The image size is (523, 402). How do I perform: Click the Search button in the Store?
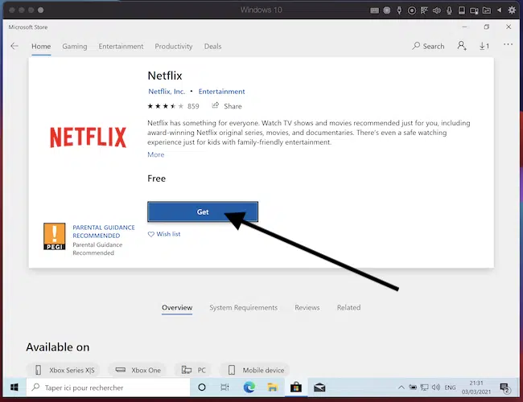(428, 46)
